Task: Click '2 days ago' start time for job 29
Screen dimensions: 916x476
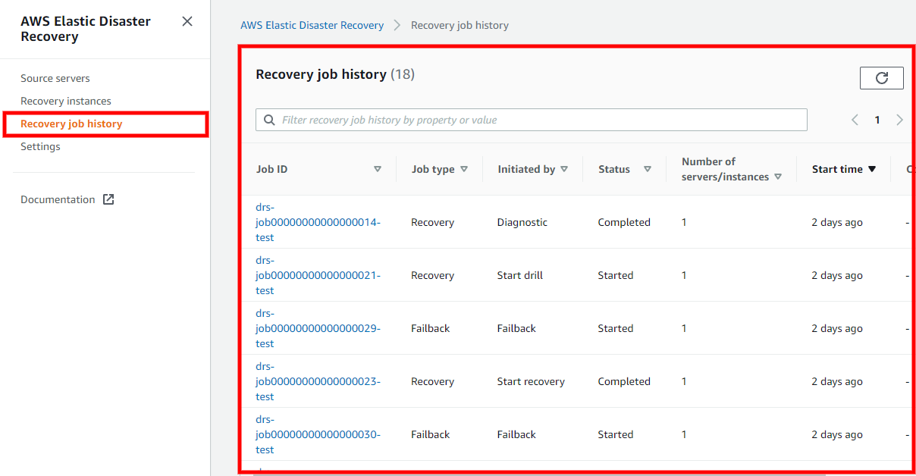Action: pos(837,328)
